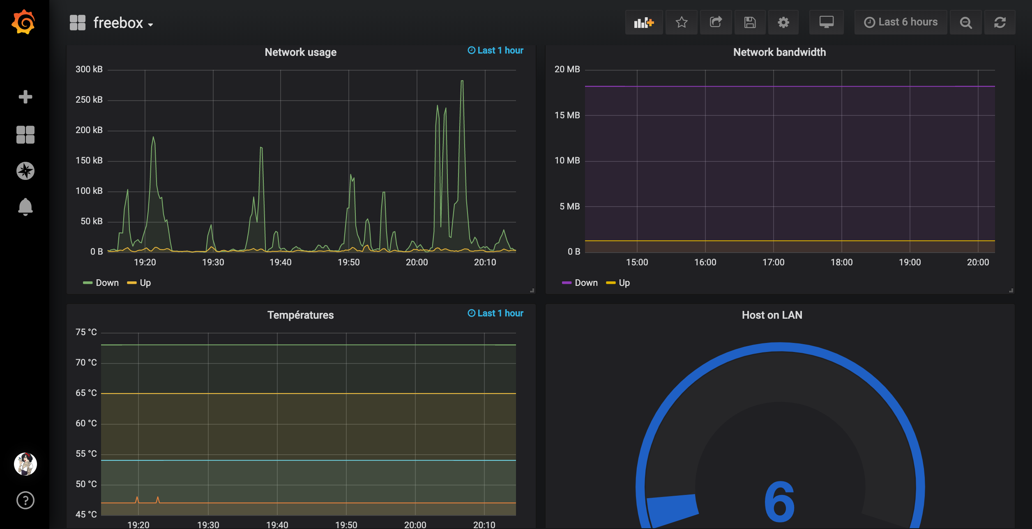
Task: Zoom out the time range
Action: pyautogui.click(x=966, y=22)
